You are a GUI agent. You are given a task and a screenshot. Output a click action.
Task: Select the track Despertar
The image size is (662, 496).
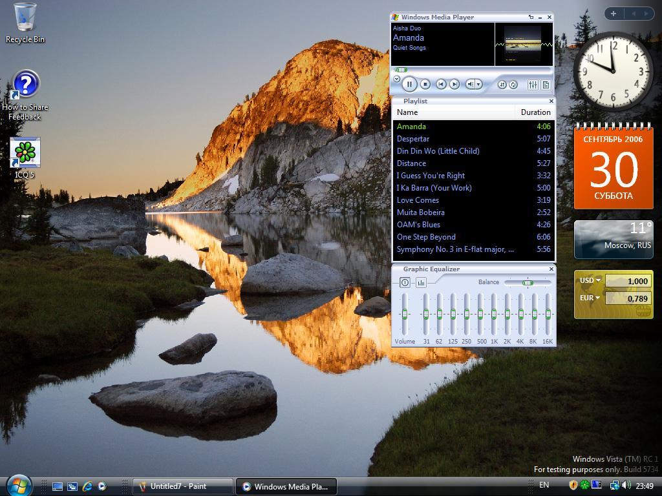473,139
